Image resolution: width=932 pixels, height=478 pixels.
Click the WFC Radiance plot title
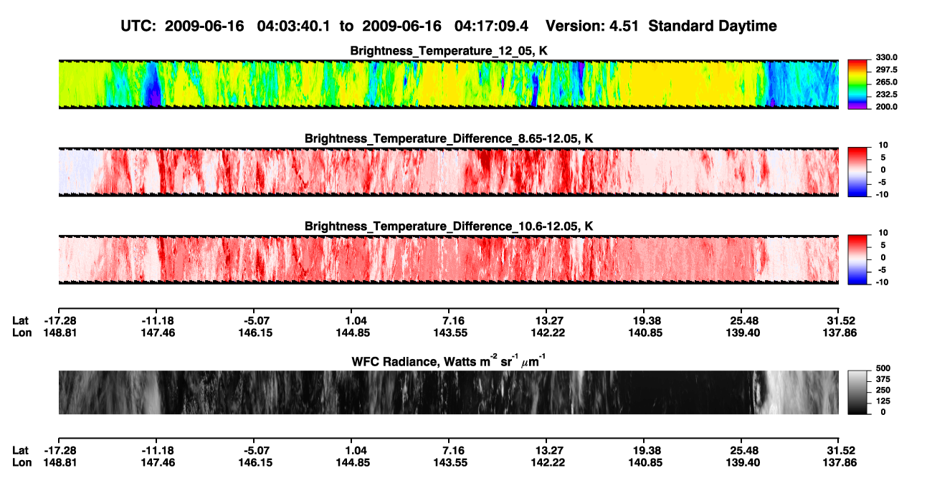(450, 361)
